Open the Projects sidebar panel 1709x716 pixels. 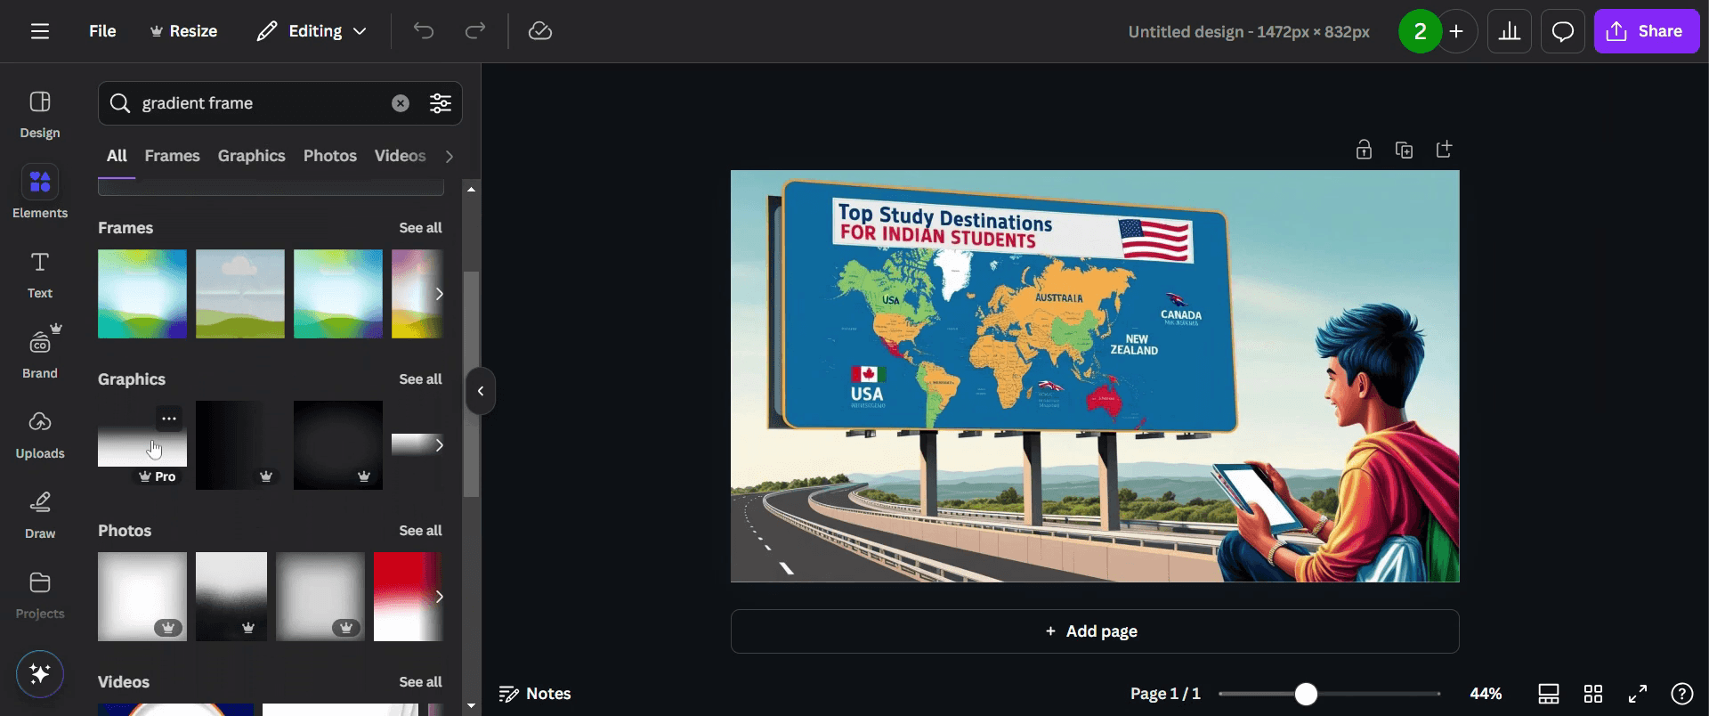(x=40, y=595)
